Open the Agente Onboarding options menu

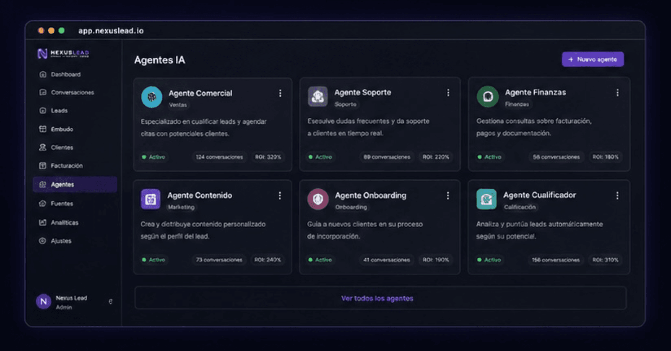pyautogui.click(x=447, y=195)
